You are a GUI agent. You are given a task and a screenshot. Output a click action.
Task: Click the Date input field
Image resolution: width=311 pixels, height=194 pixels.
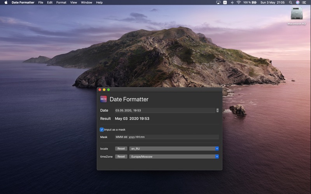click(165, 110)
